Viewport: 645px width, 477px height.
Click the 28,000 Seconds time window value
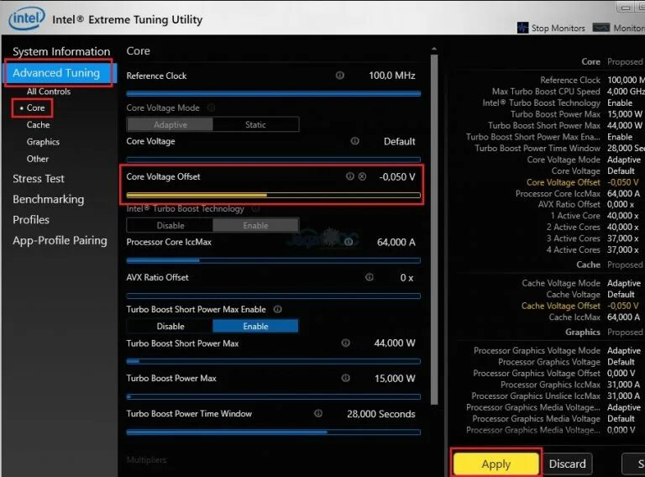click(381, 414)
